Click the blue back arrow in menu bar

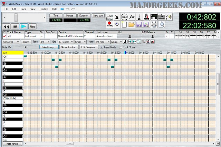62,9
